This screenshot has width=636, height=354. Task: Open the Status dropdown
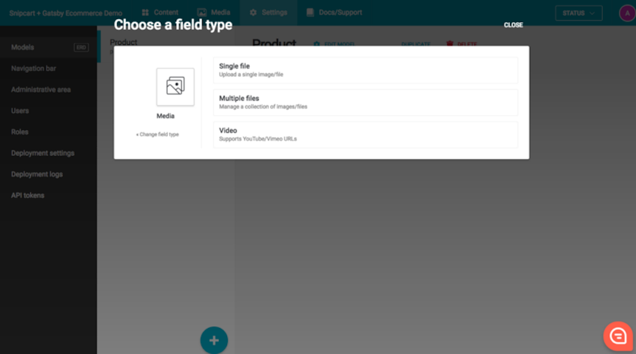[578, 13]
